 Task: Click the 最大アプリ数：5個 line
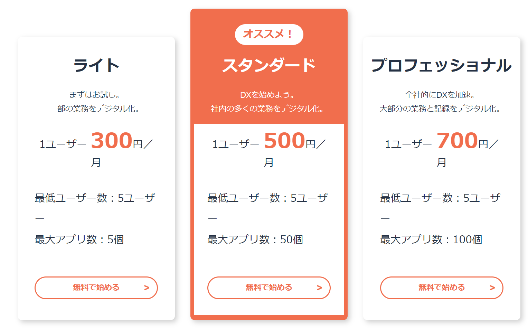coord(79,239)
